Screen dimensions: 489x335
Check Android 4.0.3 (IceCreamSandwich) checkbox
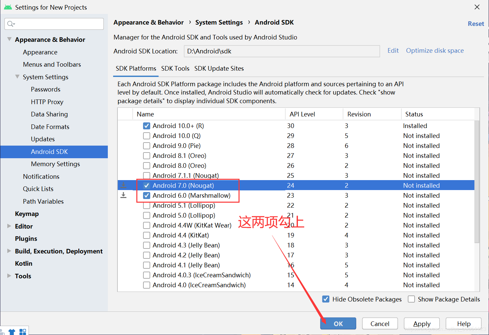pyautogui.click(x=147, y=275)
